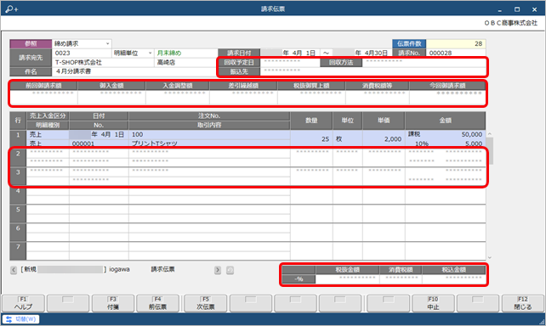Image resolution: width=546 pixels, height=326 pixels.
Task: Click the 伝票件数 value 28
Action: coord(456,44)
